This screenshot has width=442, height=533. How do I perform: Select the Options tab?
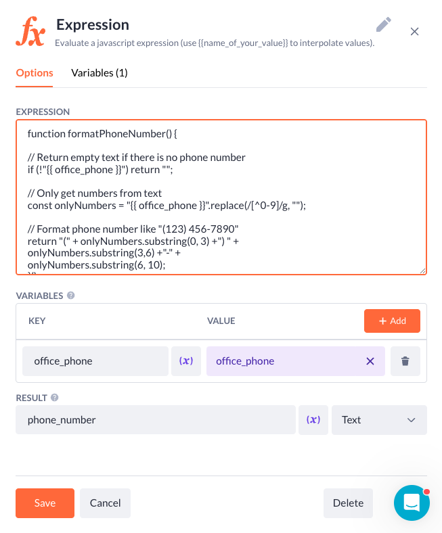pos(35,73)
